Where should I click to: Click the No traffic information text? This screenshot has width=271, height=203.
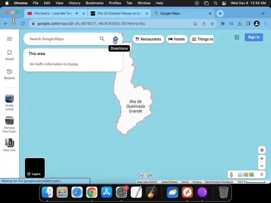click(x=54, y=64)
